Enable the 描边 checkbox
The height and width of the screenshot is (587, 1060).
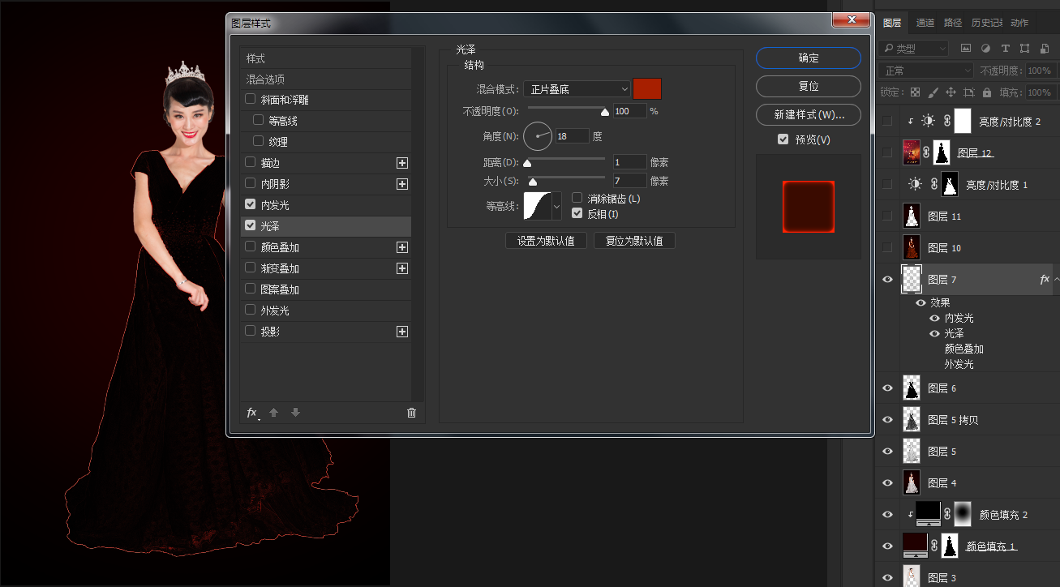click(251, 163)
